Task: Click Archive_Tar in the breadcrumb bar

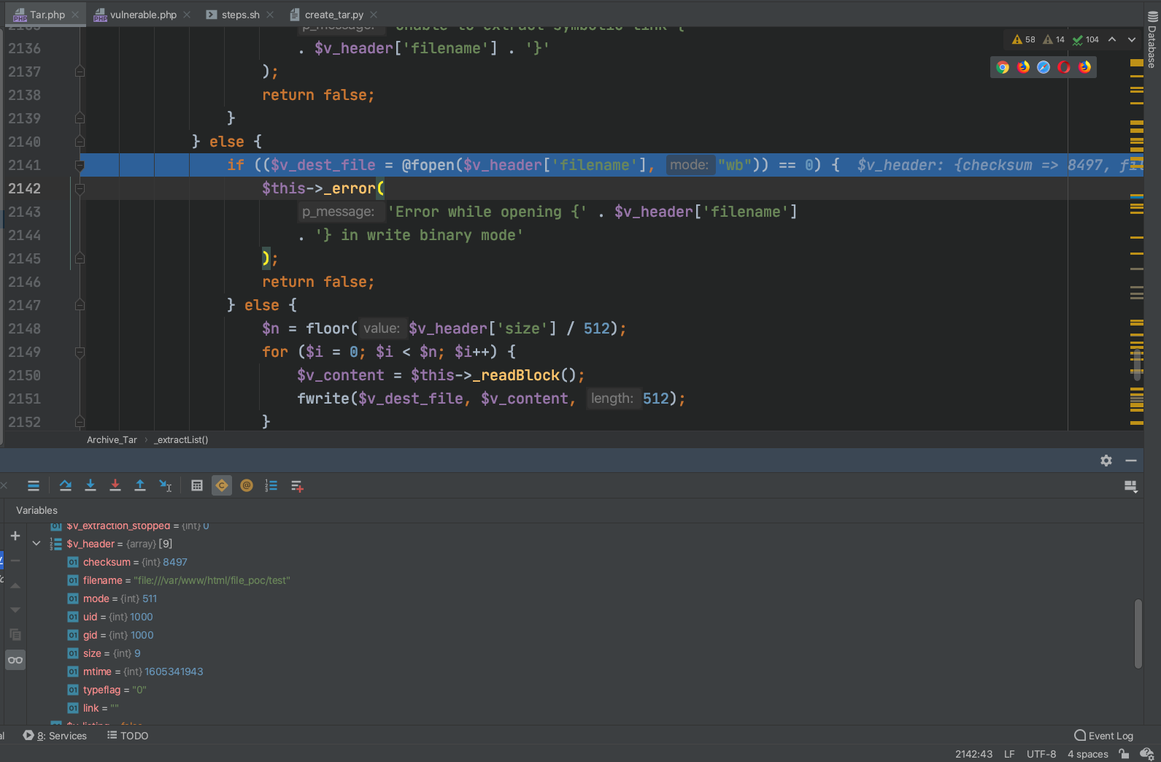Action: (112, 439)
